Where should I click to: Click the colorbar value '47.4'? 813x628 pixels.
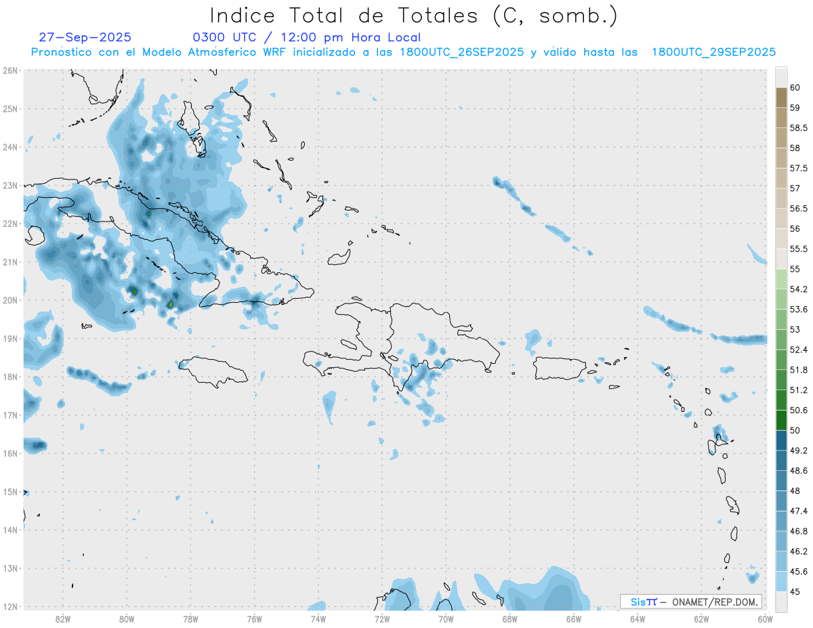point(798,511)
